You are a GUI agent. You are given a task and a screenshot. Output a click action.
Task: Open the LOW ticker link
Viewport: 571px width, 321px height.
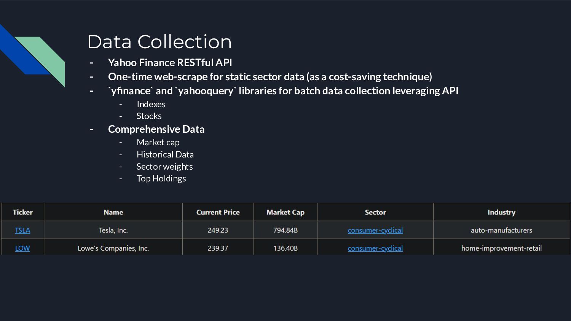[x=22, y=248]
